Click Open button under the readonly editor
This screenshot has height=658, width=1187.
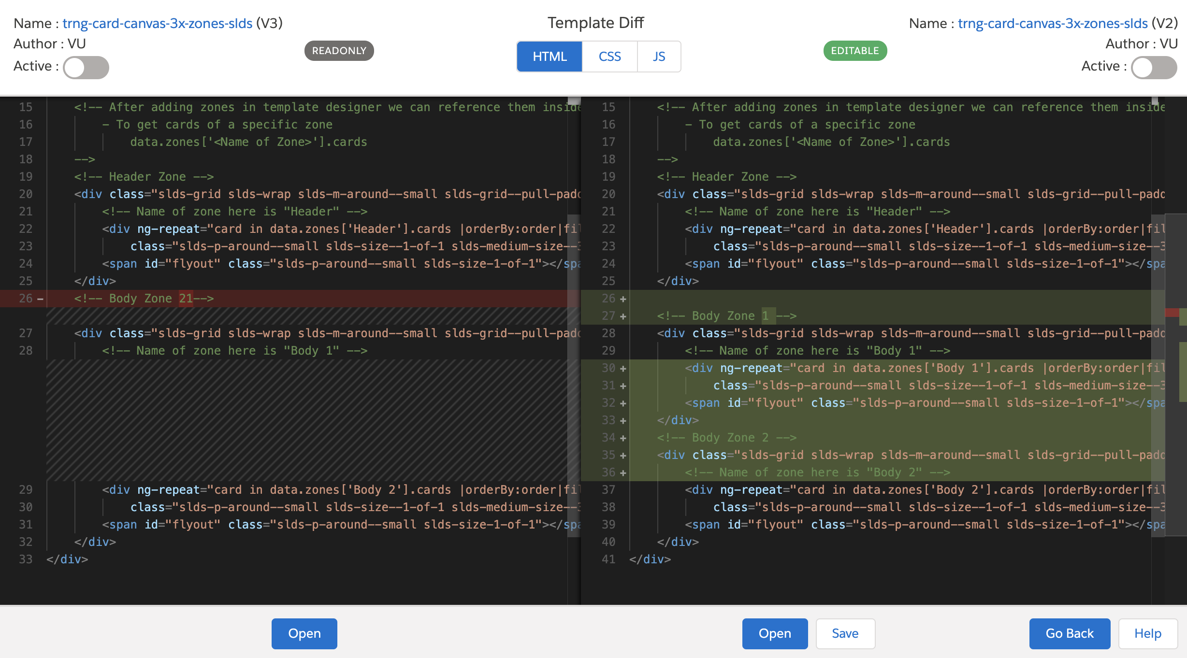coord(304,633)
